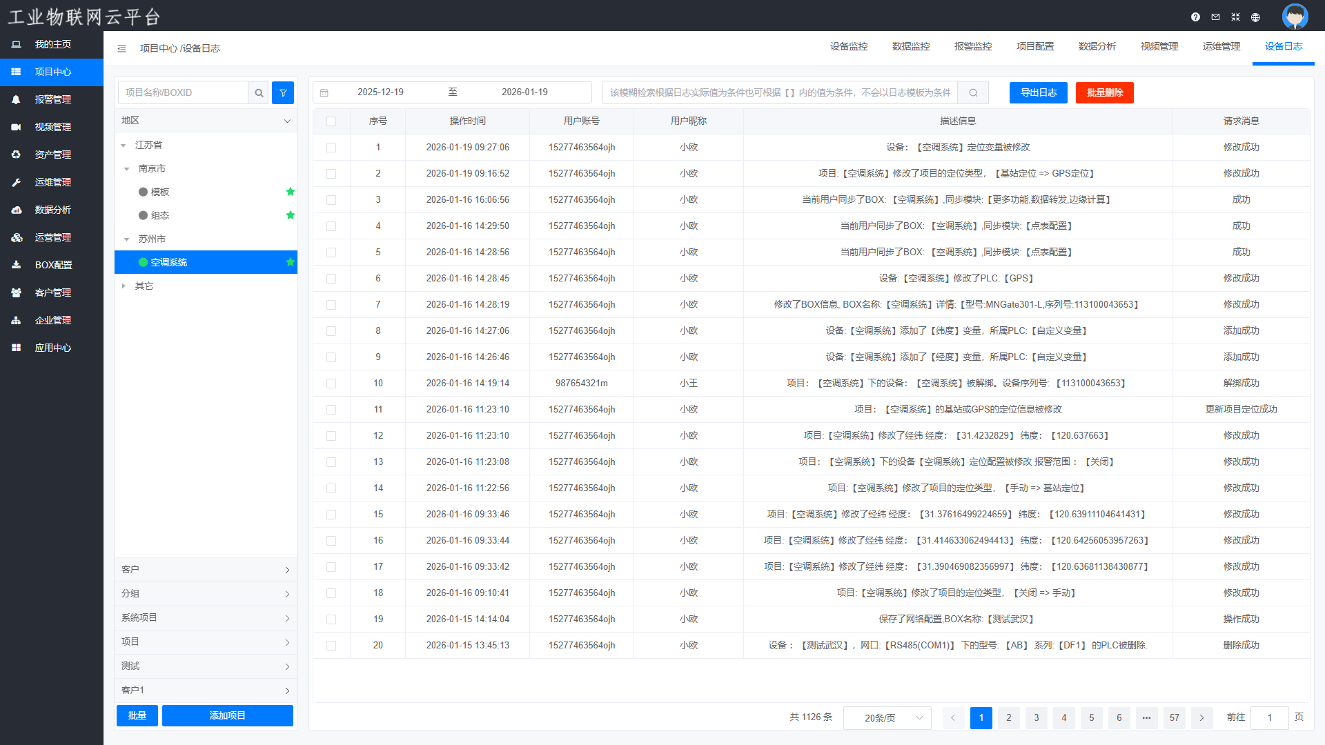
Task: Click the blue filter funnel icon
Action: [283, 92]
